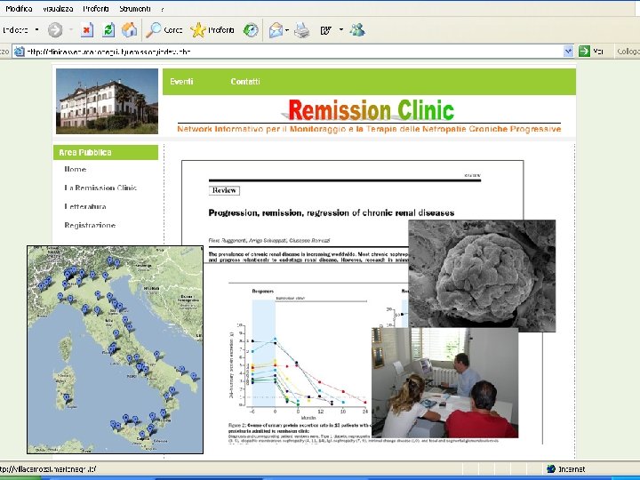Click article title Progression, remission, regression
Image resolution: width=640 pixels, height=480 pixels.
[x=331, y=212]
